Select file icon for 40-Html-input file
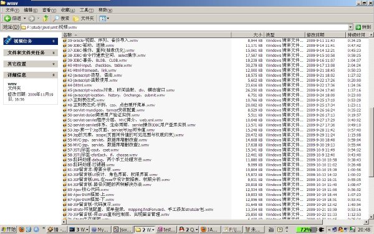374x234 pixels. point(65,65)
